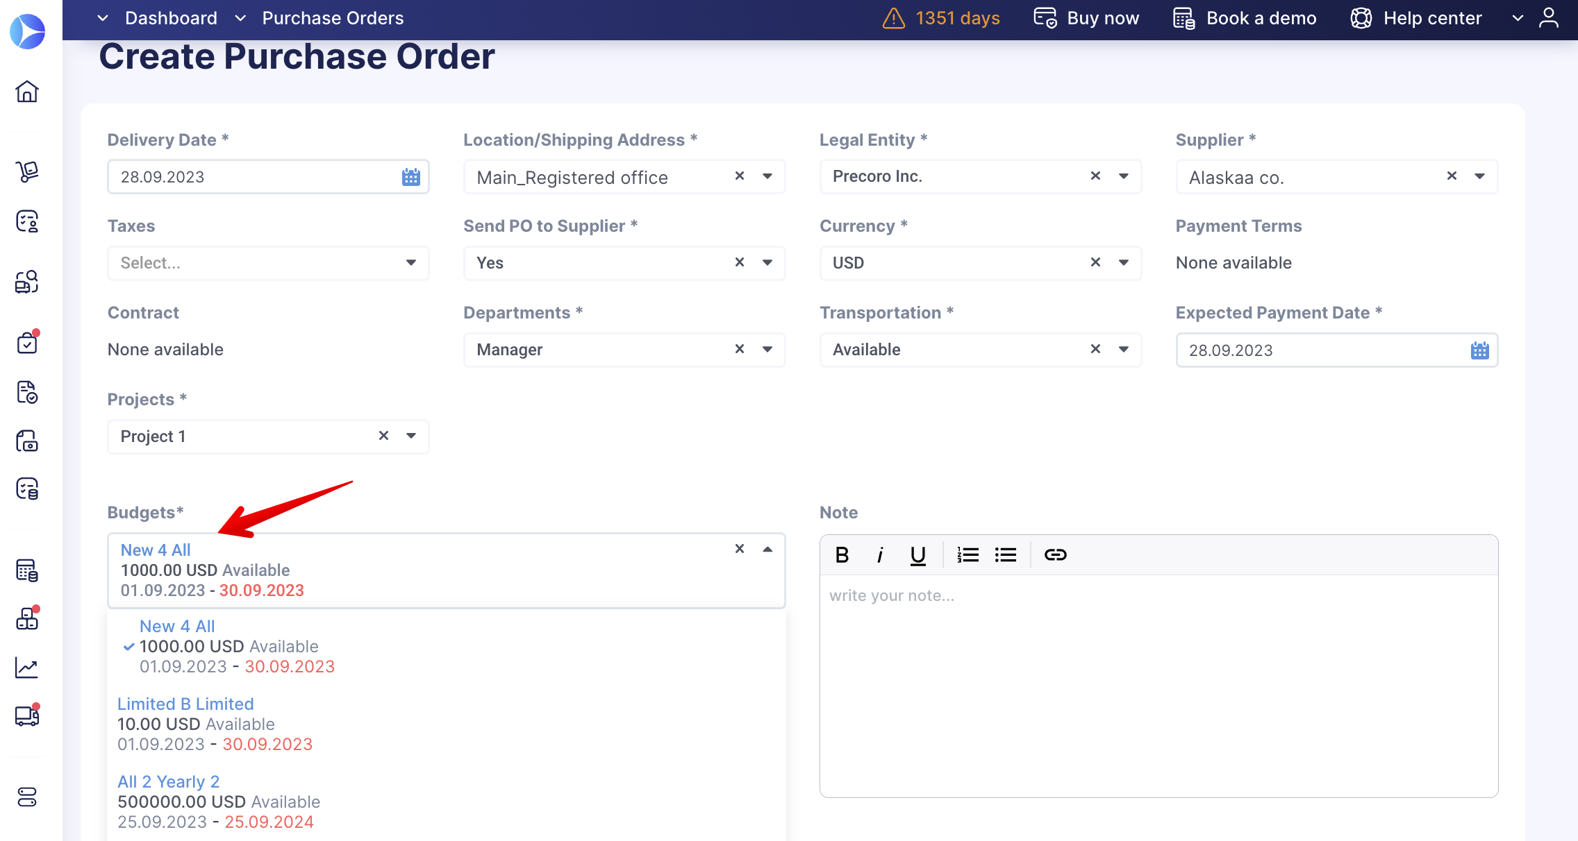Open the budget calculator sidebar icon

tap(27, 570)
